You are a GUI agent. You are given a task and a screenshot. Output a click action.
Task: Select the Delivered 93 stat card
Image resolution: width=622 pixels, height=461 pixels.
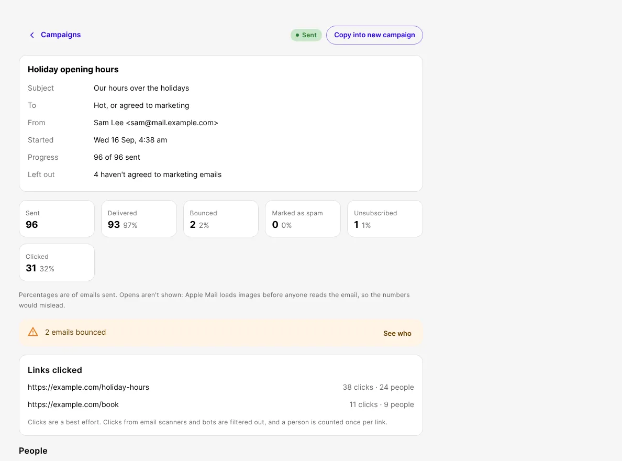(139, 219)
